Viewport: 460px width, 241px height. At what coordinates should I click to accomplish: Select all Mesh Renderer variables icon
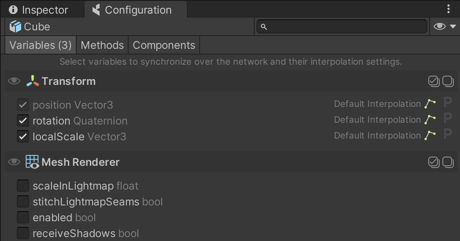[434, 162]
